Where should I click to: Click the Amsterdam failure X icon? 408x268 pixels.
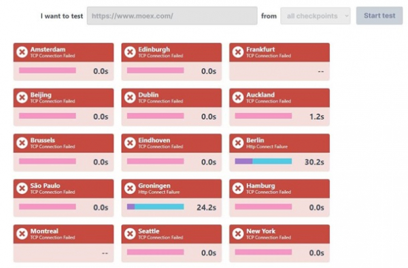point(22,52)
